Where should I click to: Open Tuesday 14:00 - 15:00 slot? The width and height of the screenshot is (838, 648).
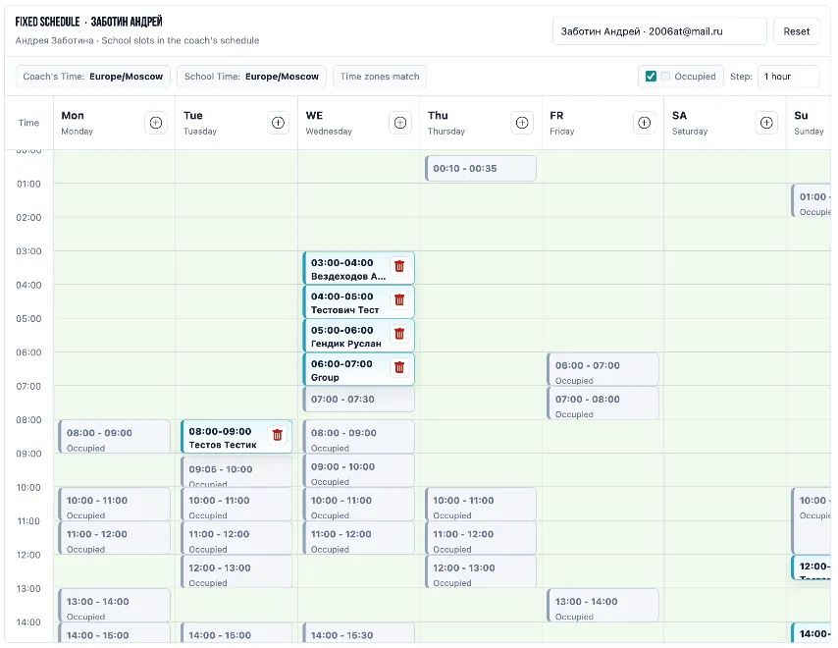[x=236, y=633]
